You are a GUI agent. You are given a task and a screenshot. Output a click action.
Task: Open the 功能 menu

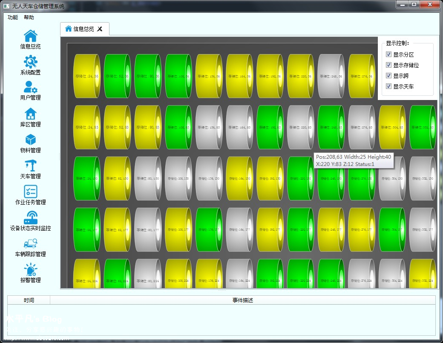pyautogui.click(x=13, y=17)
